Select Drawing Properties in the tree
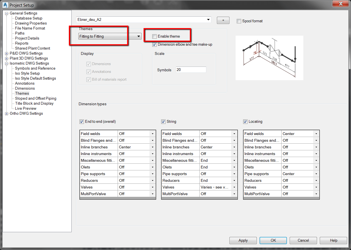Viewport: 351px width, 250px height. pos(31,23)
